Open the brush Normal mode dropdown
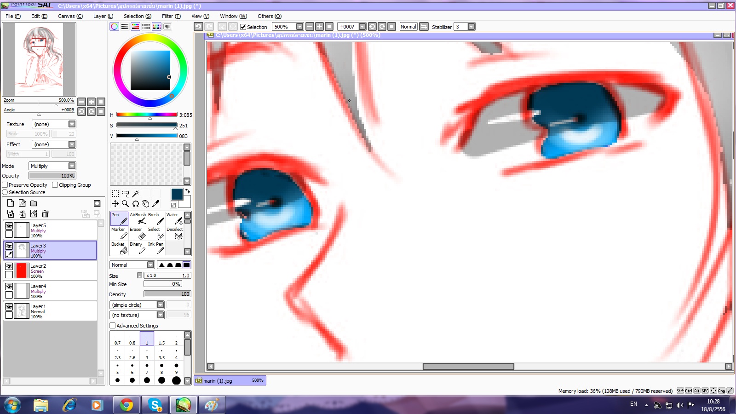The height and width of the screenshot is (414, 736). tap(132, 265)
